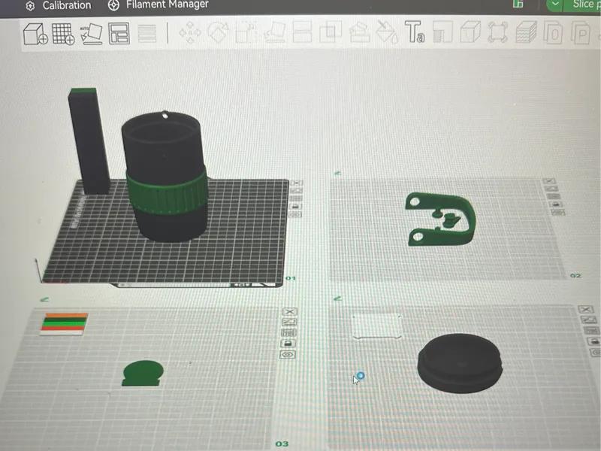Viewport: 601px width, 451px height.
Task: Run Auto orient from the toolbar
Action: pos(91,34)
